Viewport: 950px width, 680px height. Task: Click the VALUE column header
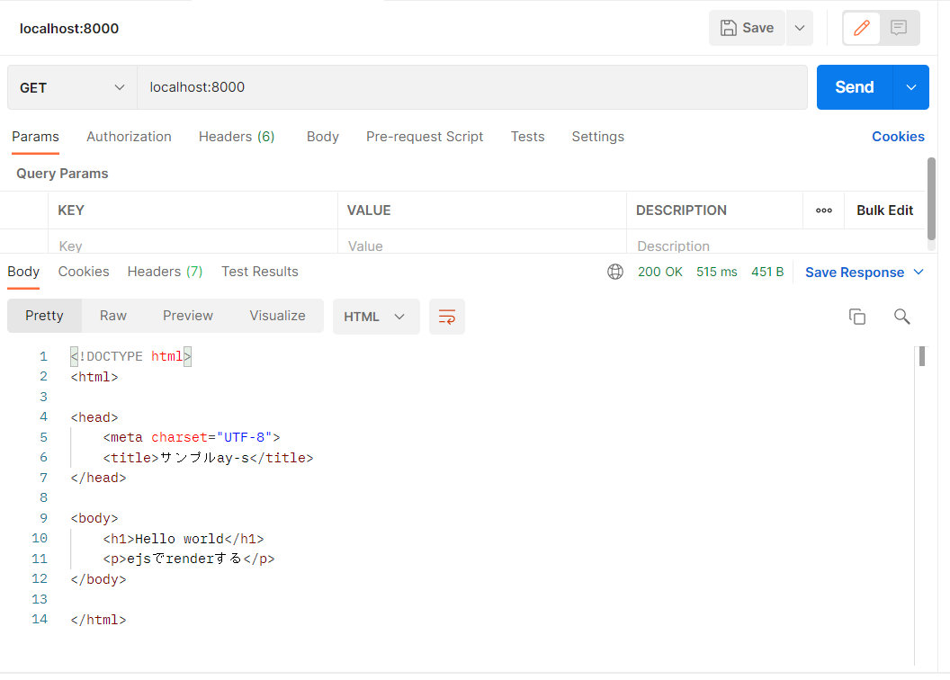click(369, 210)
